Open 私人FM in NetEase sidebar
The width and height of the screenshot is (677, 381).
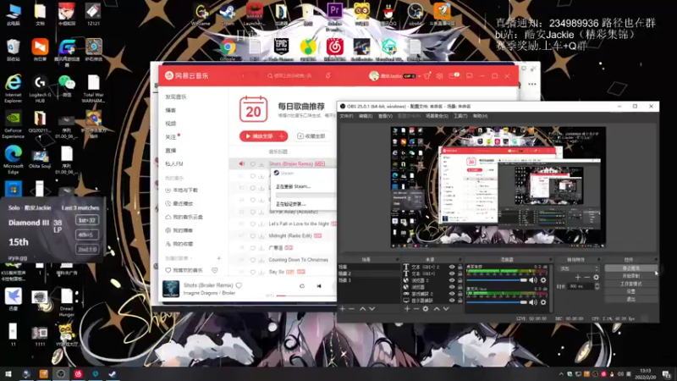(x=174, y=163)
